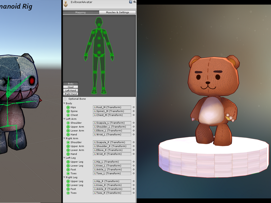
Task: Open object picker for Left Arm Shoulder
Action: tap(133, 123)
